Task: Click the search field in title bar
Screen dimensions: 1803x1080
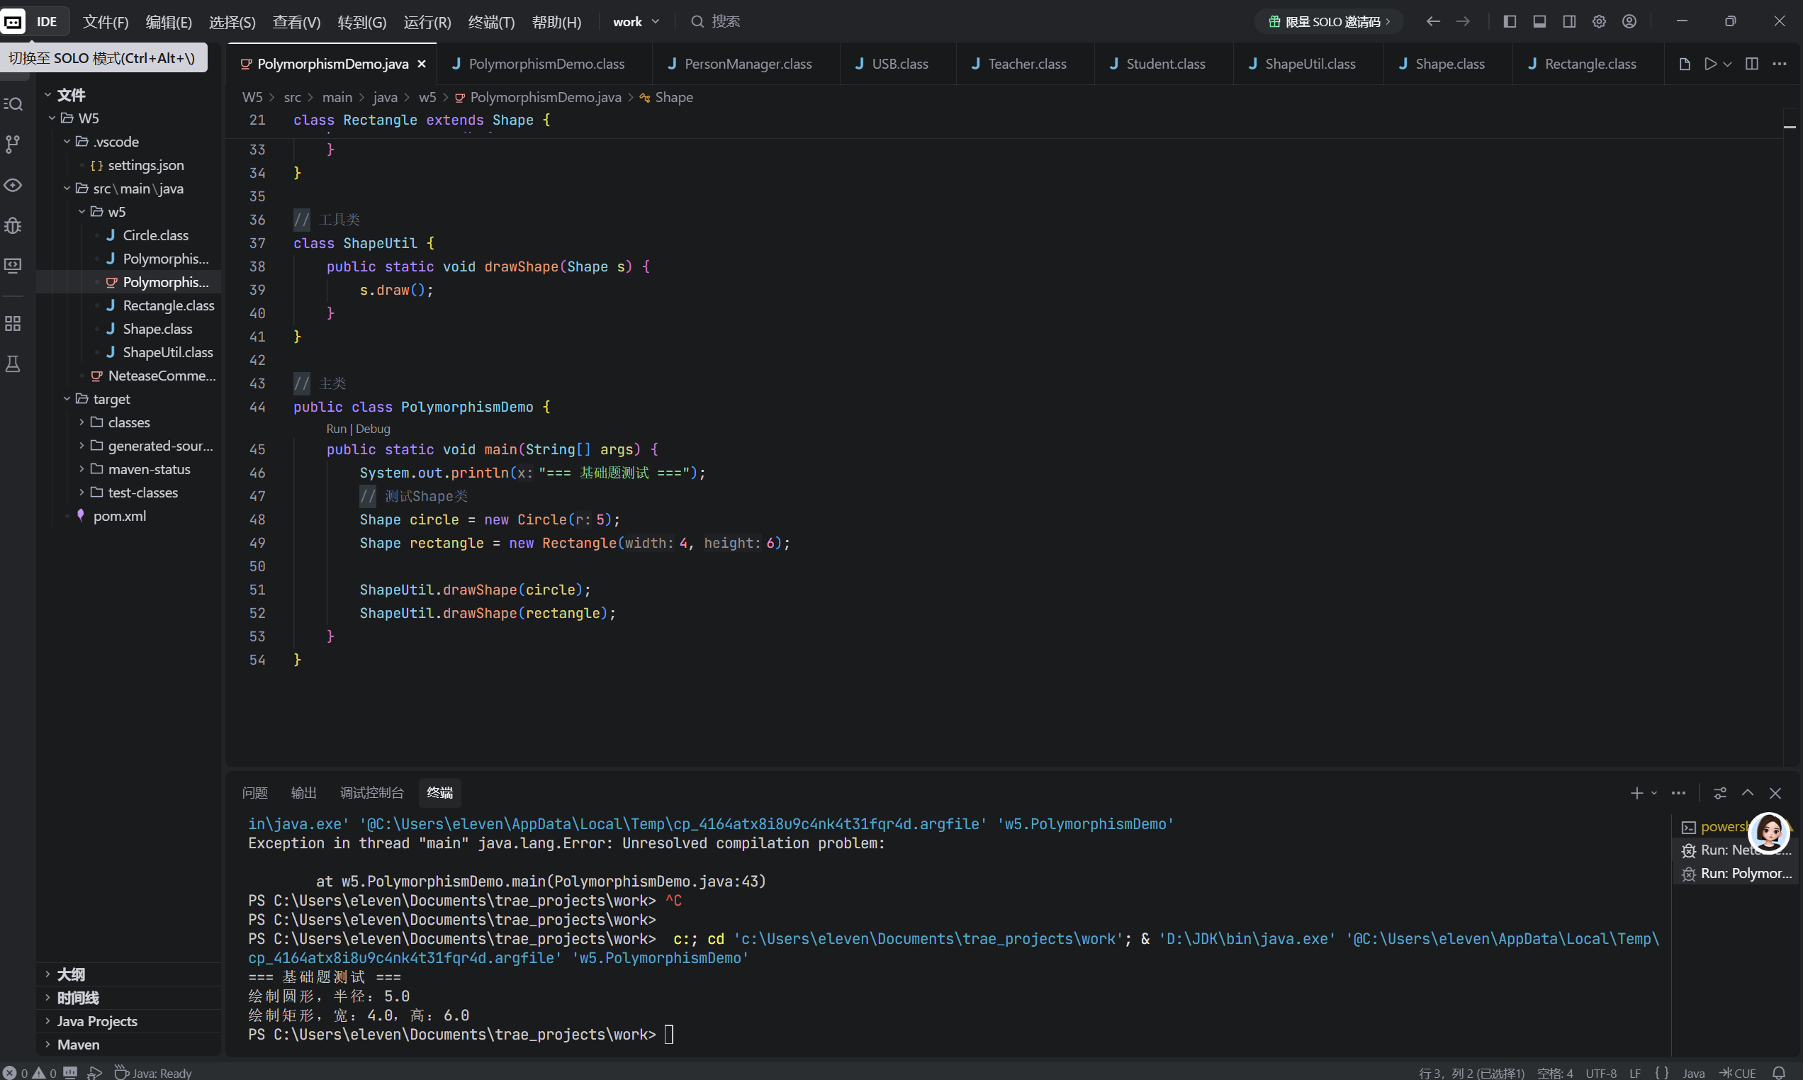Action: (x=725, y=22)
